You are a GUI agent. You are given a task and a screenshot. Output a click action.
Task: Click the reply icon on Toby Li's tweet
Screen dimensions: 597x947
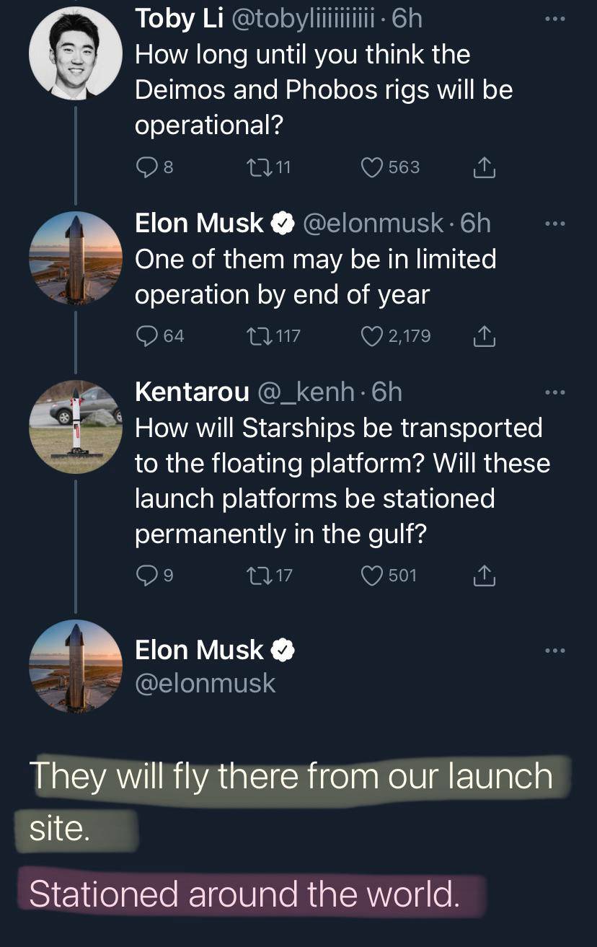tap(146, 167)
